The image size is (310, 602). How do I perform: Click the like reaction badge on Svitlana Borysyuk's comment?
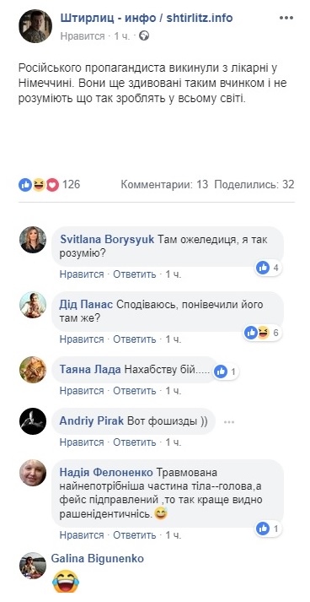(269, 268)
